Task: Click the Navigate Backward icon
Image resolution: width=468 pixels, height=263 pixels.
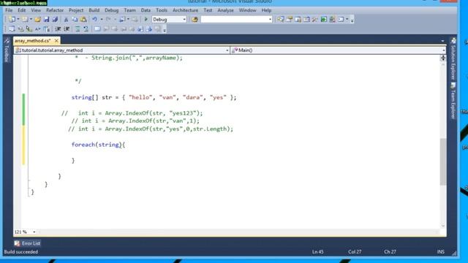Action: (122, 20)
